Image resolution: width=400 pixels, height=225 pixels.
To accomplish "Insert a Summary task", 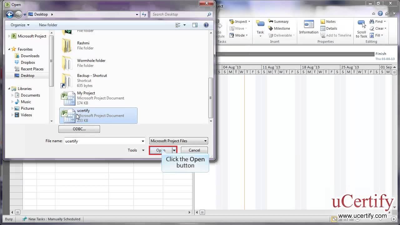I will point(278,22).
